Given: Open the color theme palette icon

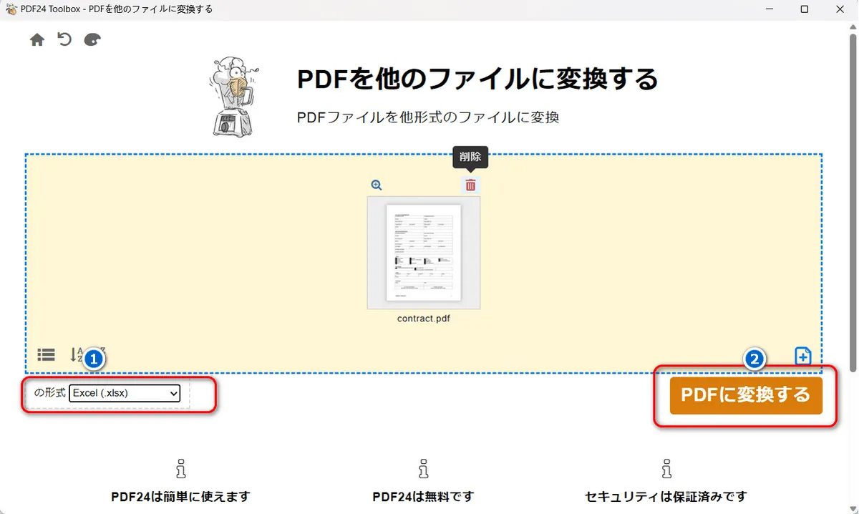Looking at the screenshot, I should pos(92,40).
